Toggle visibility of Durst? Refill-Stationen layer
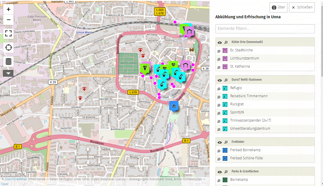The height and width of the screenshot is (186, 323). coord(220,80)
